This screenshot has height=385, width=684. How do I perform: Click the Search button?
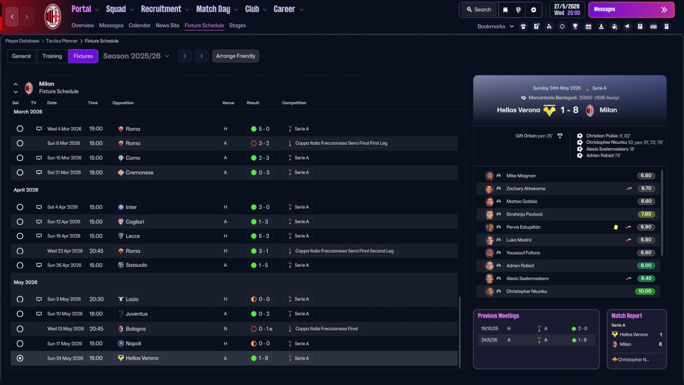tap(478, 10)
